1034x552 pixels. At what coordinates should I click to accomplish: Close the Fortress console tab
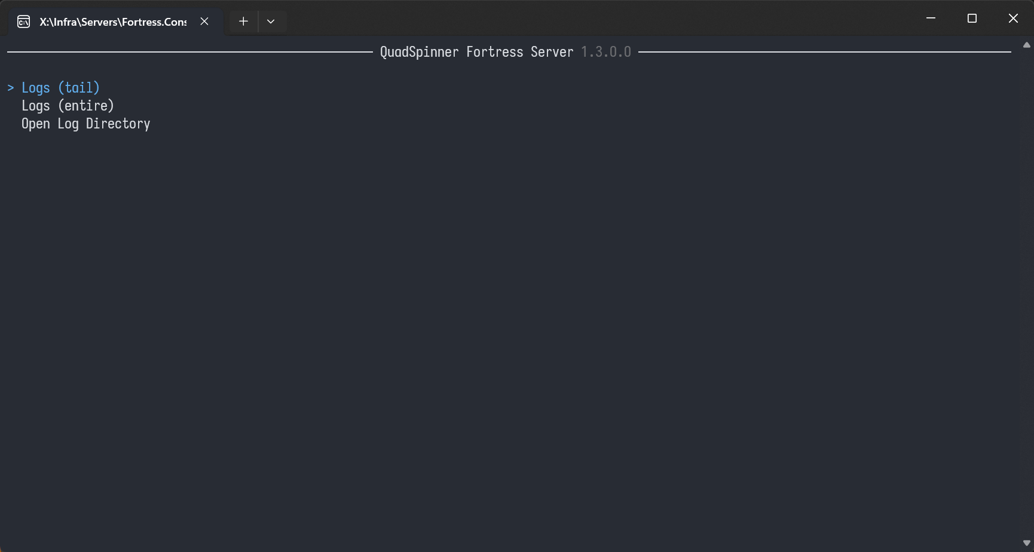pos(204,22)
